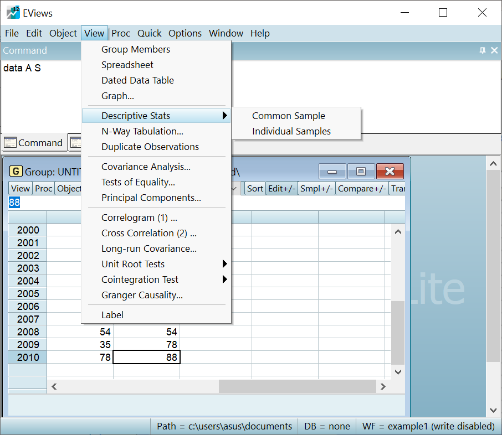
Task: Choose Individual Samples option
Action: (x=291, y=131)
